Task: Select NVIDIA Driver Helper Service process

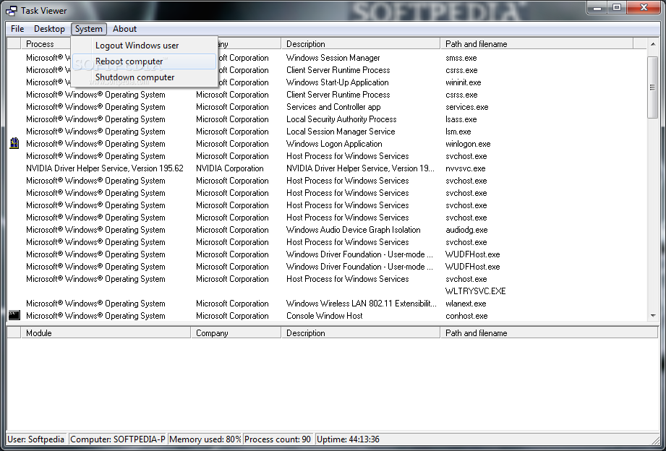Action: point(104,168)
